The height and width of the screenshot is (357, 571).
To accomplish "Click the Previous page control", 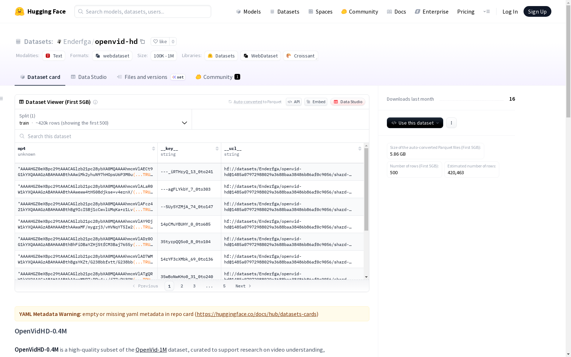I will coord(145,286).
